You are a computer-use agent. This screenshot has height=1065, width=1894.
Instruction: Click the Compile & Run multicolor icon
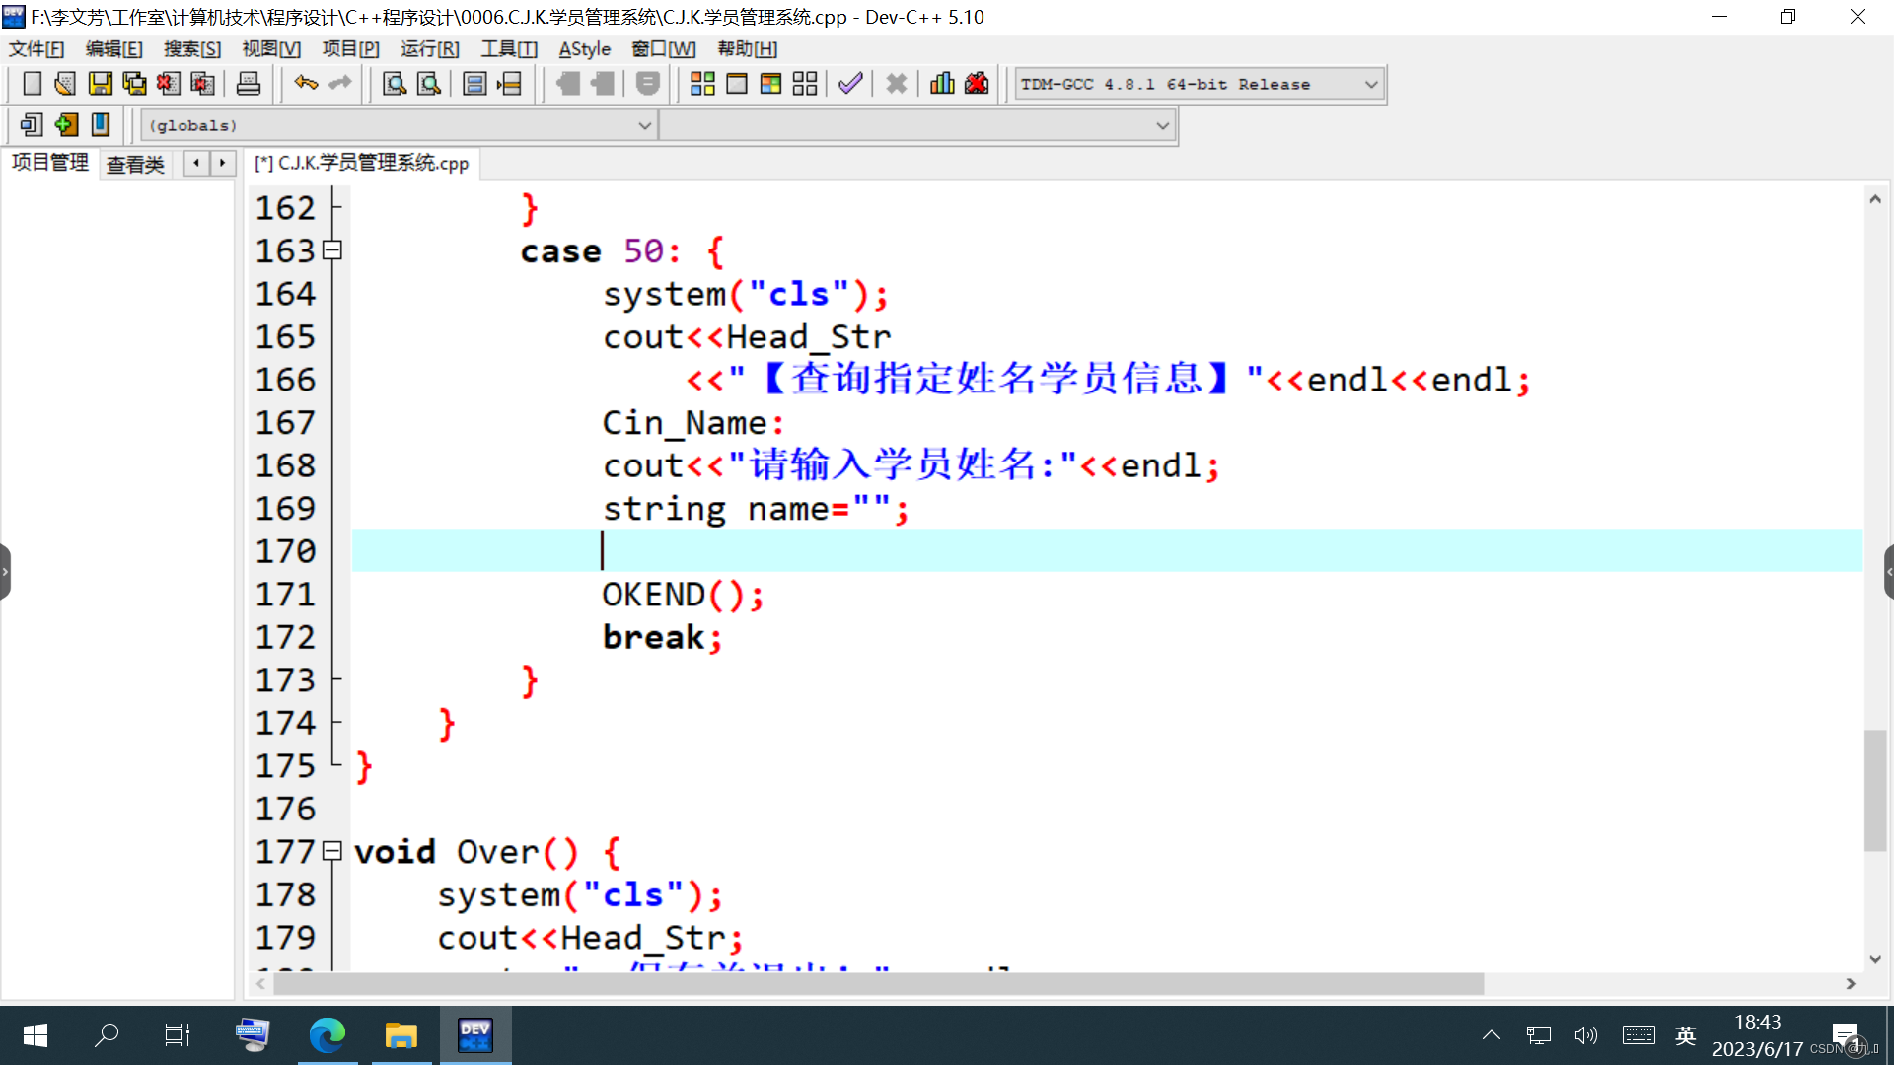(770, 84)
